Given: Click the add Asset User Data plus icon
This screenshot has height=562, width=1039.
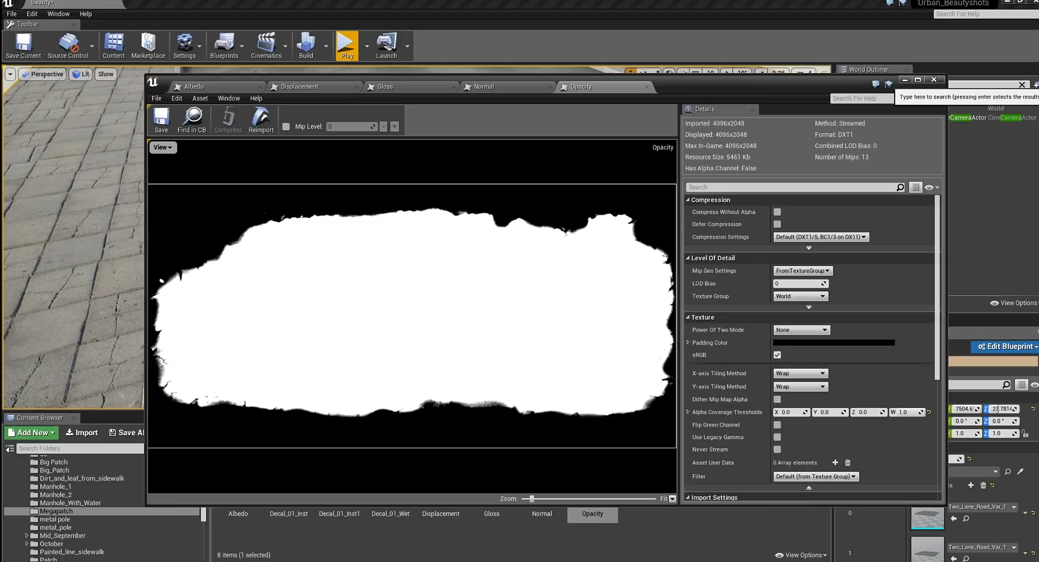Looking at the screenshot, I should point(835,462).
